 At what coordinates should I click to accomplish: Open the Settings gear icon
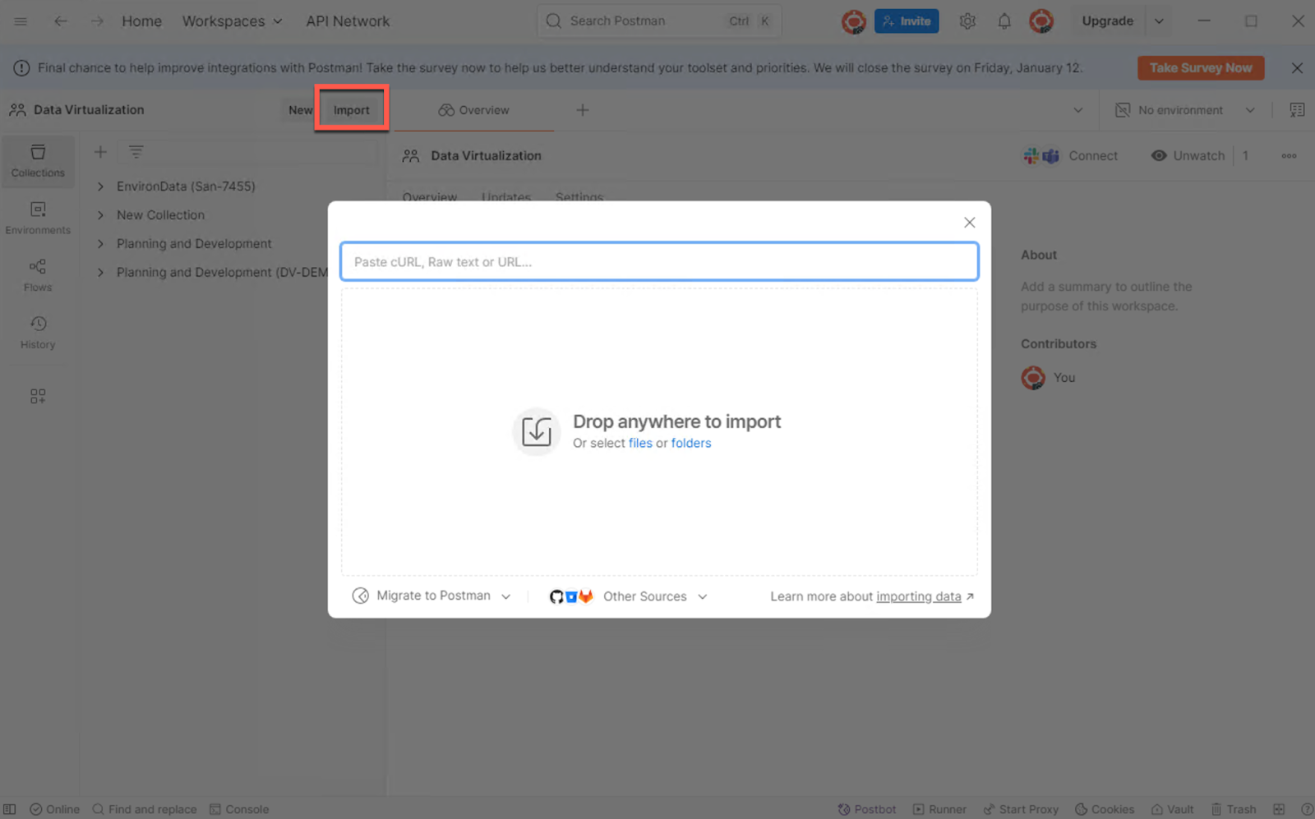point(967,21)
